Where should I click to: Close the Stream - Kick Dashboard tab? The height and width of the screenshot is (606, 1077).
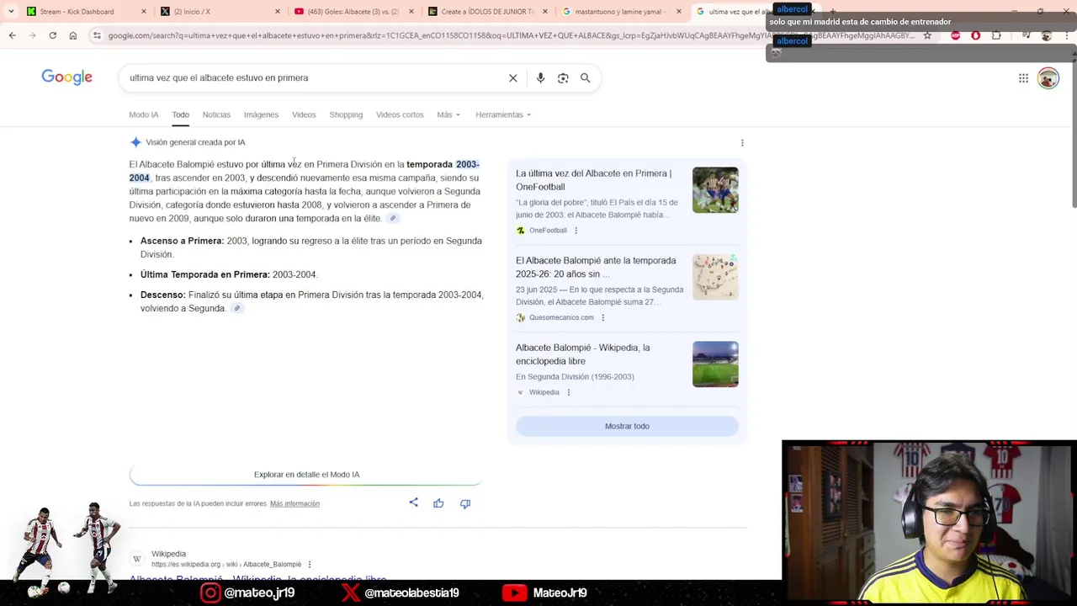(143, 11)
